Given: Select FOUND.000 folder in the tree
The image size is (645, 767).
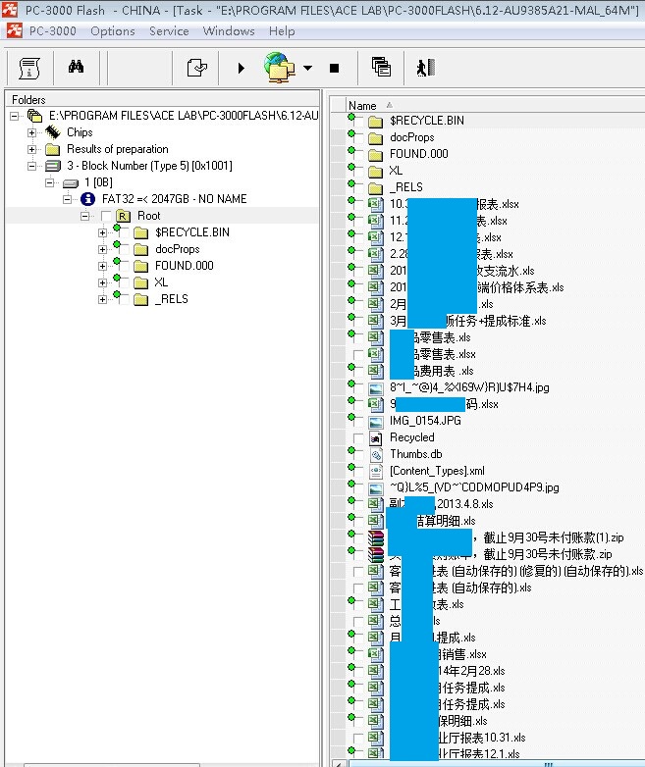Looking at the screenshot, I should click(184, 266).
